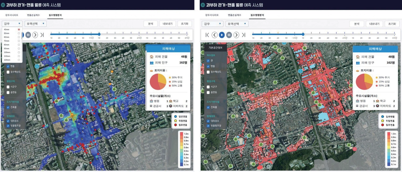Enable 시군구 checkbox in right window
Screen dimensions: 402x172
point(208,87)
